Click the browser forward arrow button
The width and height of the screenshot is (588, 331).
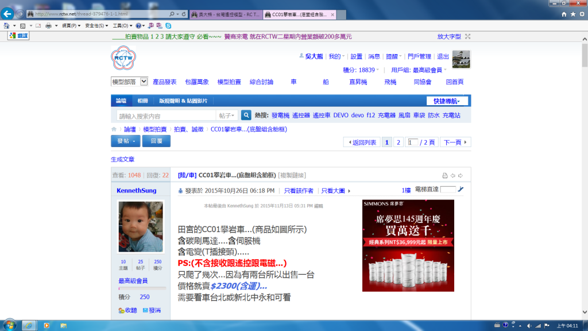pos(20,14)
